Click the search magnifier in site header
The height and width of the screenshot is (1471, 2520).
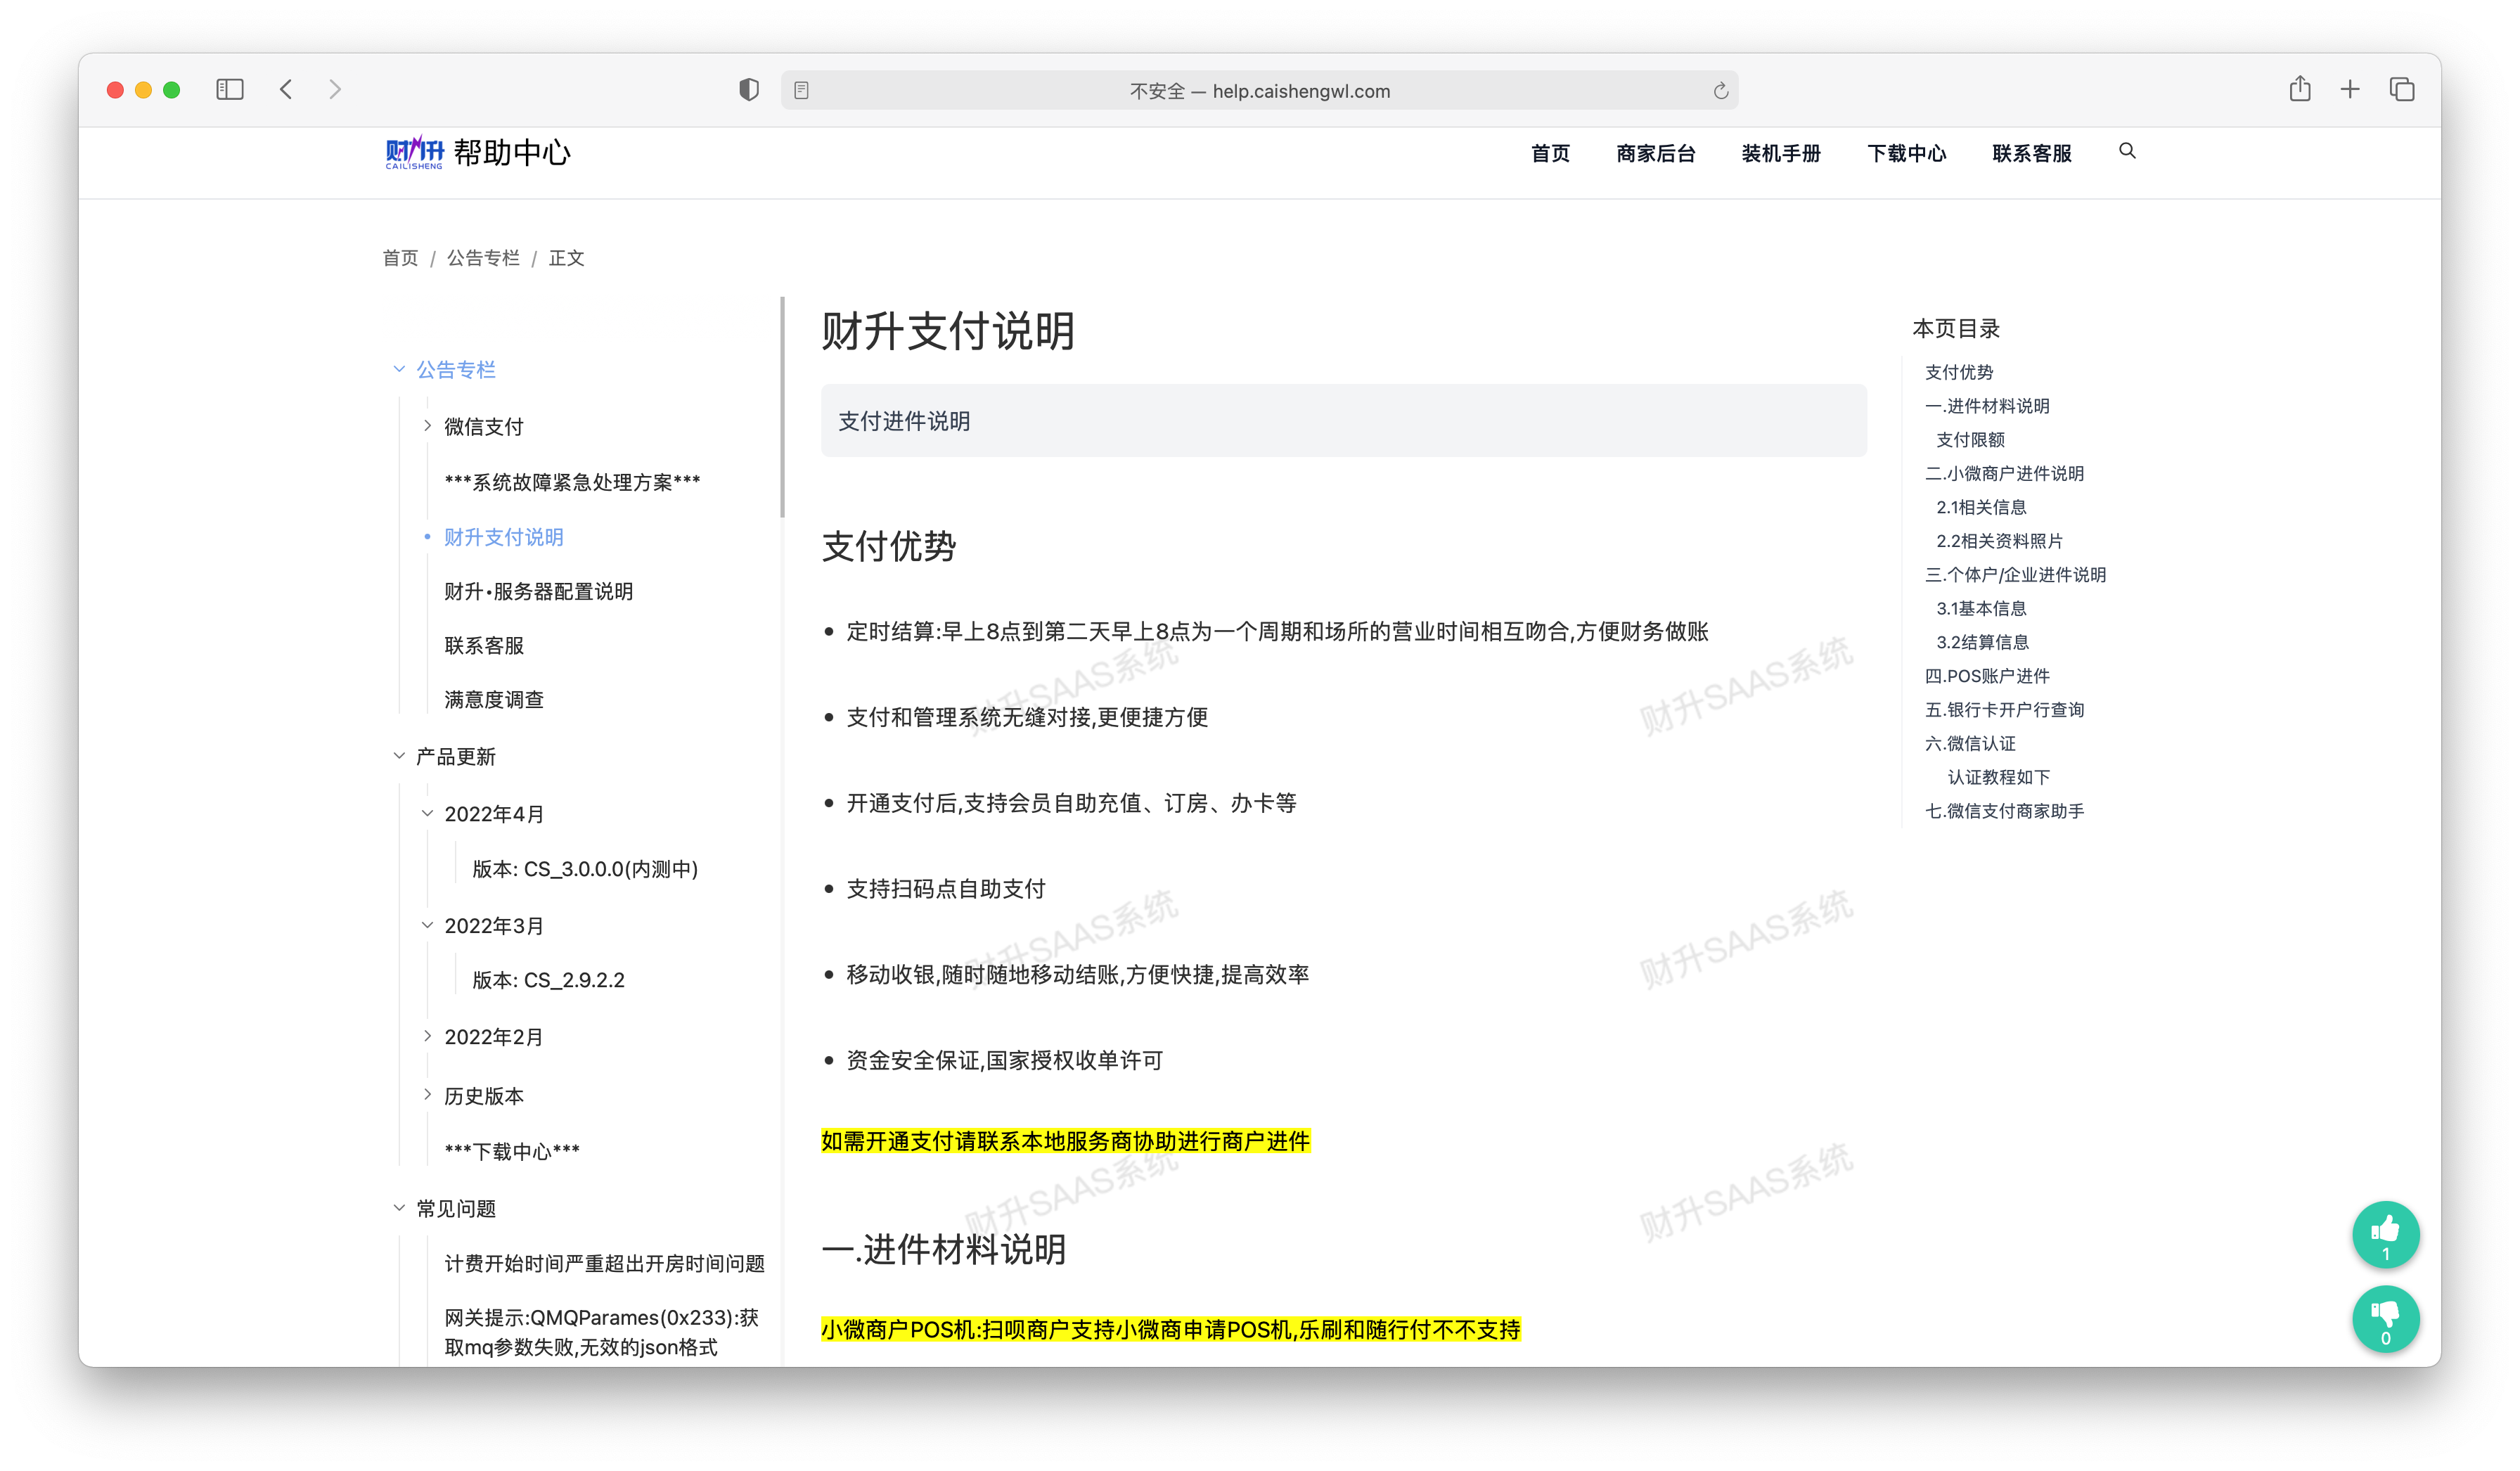point(2127,151)
